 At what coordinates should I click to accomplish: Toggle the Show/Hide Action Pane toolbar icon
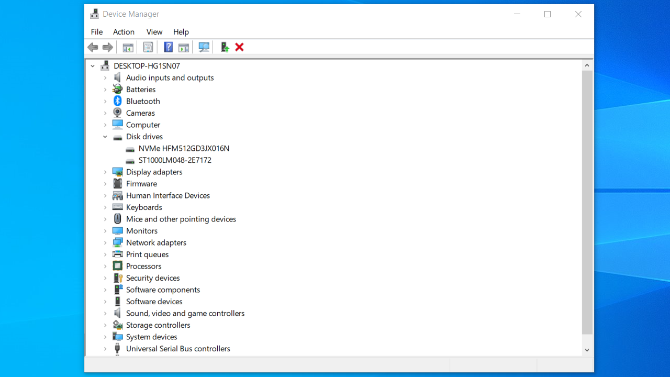coord(184,48)
